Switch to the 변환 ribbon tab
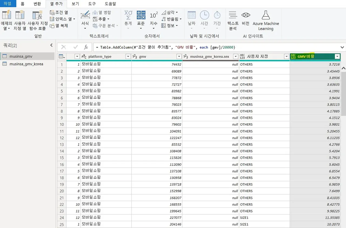This screenshot has width=346, height=228. pyautogui.click(x=37, y=4)
